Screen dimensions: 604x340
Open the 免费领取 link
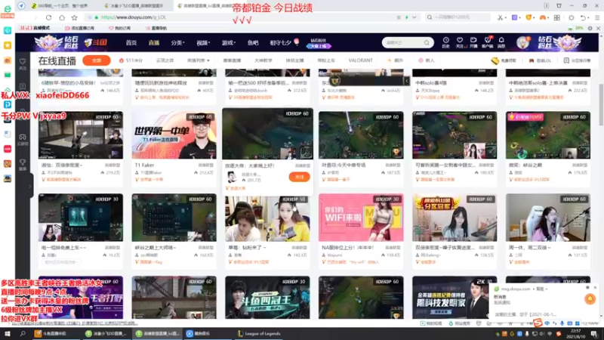[x=504, y=60]
